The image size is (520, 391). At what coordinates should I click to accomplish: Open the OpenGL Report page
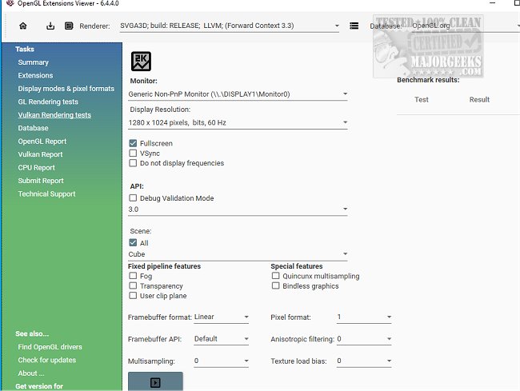coord(42,142)
